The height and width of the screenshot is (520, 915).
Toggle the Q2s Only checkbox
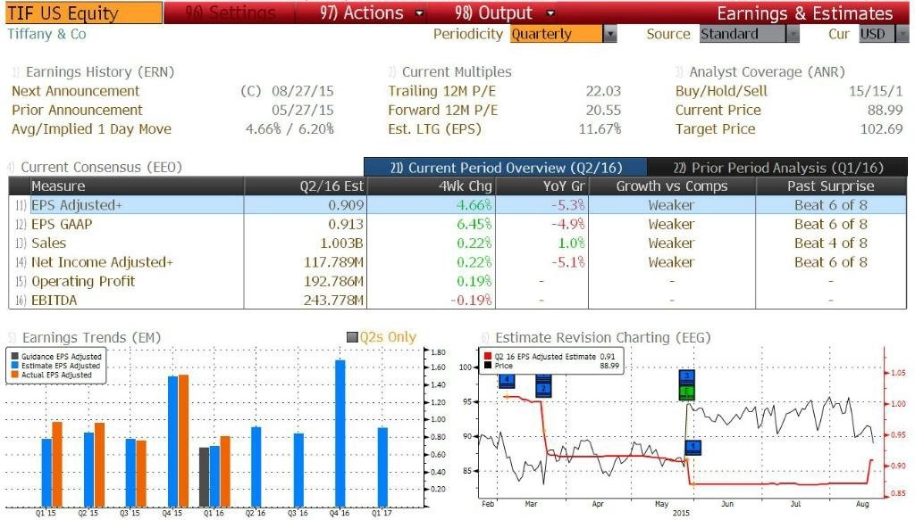pyautogui.click(x=352, y=337)
